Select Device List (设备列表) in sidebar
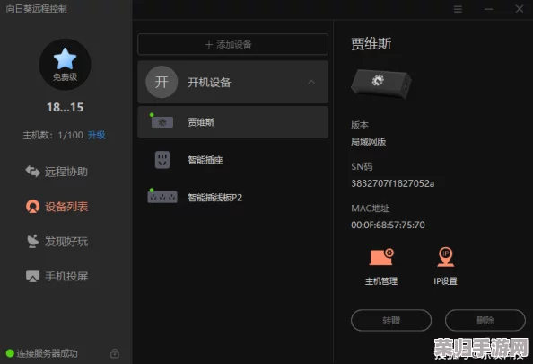The image size is (533, 364). 57,207
